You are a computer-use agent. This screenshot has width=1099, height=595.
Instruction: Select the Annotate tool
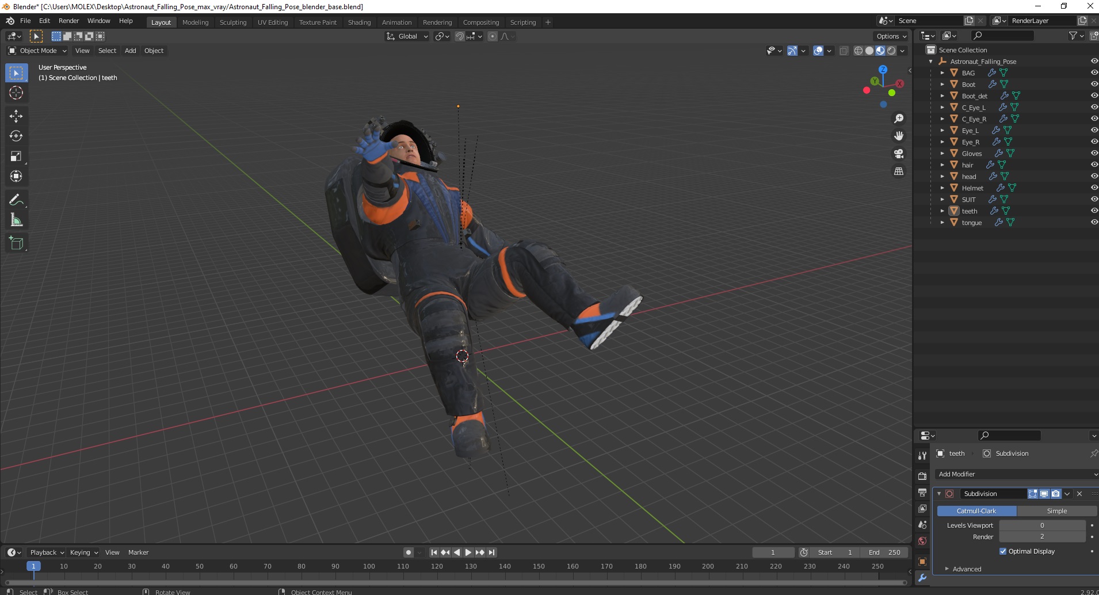[x=16, y=200]
